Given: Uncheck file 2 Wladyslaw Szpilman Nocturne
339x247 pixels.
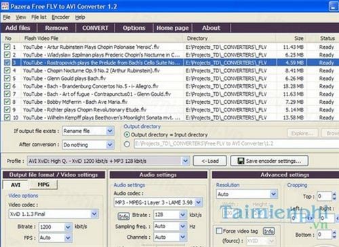Looking at the screenshot, I should pyautogui.click(x=7, y=55).
